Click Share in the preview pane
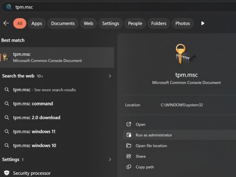This screenshot has height=177, width=236. coord(179,156)
